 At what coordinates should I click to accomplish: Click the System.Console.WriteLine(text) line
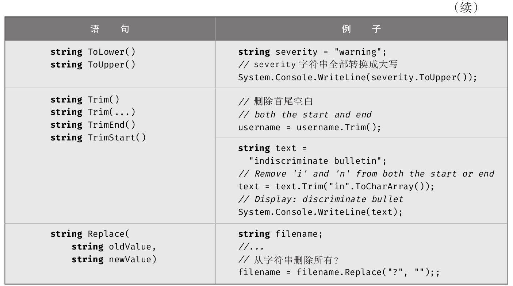coord(320,212)
